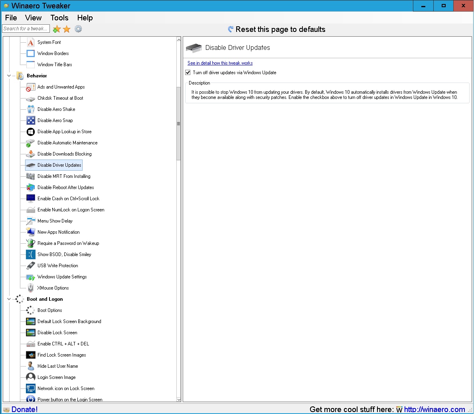Select the Behavior category label
Viewport: 474px width, 414px height.
37,76
